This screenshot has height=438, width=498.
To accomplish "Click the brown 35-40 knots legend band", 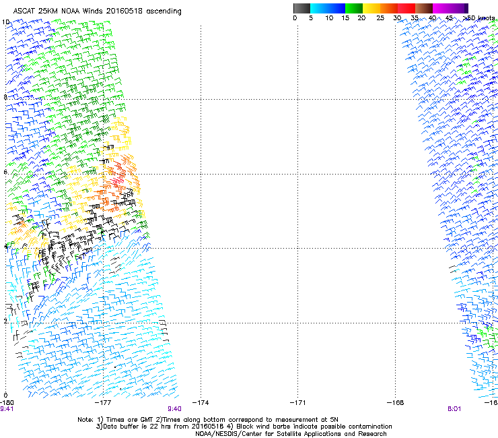I will pyautogui.click(x=424, y=8).
